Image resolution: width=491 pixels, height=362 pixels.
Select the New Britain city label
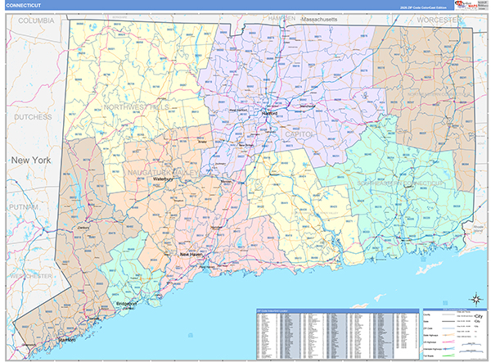pyautogui.click(x=245, y=145)
